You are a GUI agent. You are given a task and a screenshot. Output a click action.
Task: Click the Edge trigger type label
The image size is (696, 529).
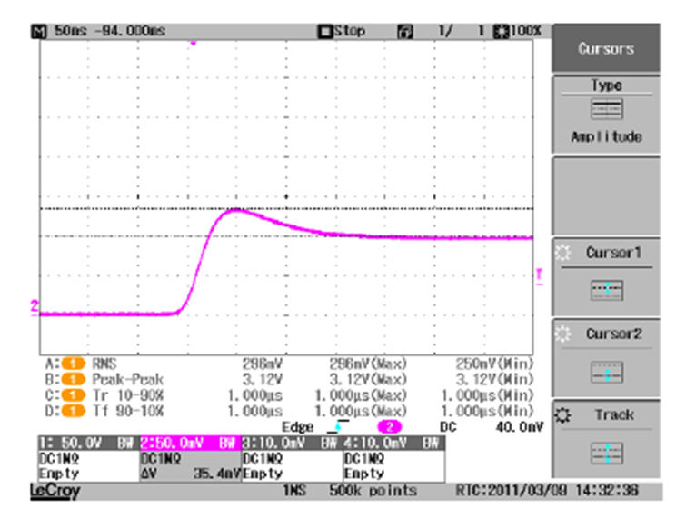point(297,427)
